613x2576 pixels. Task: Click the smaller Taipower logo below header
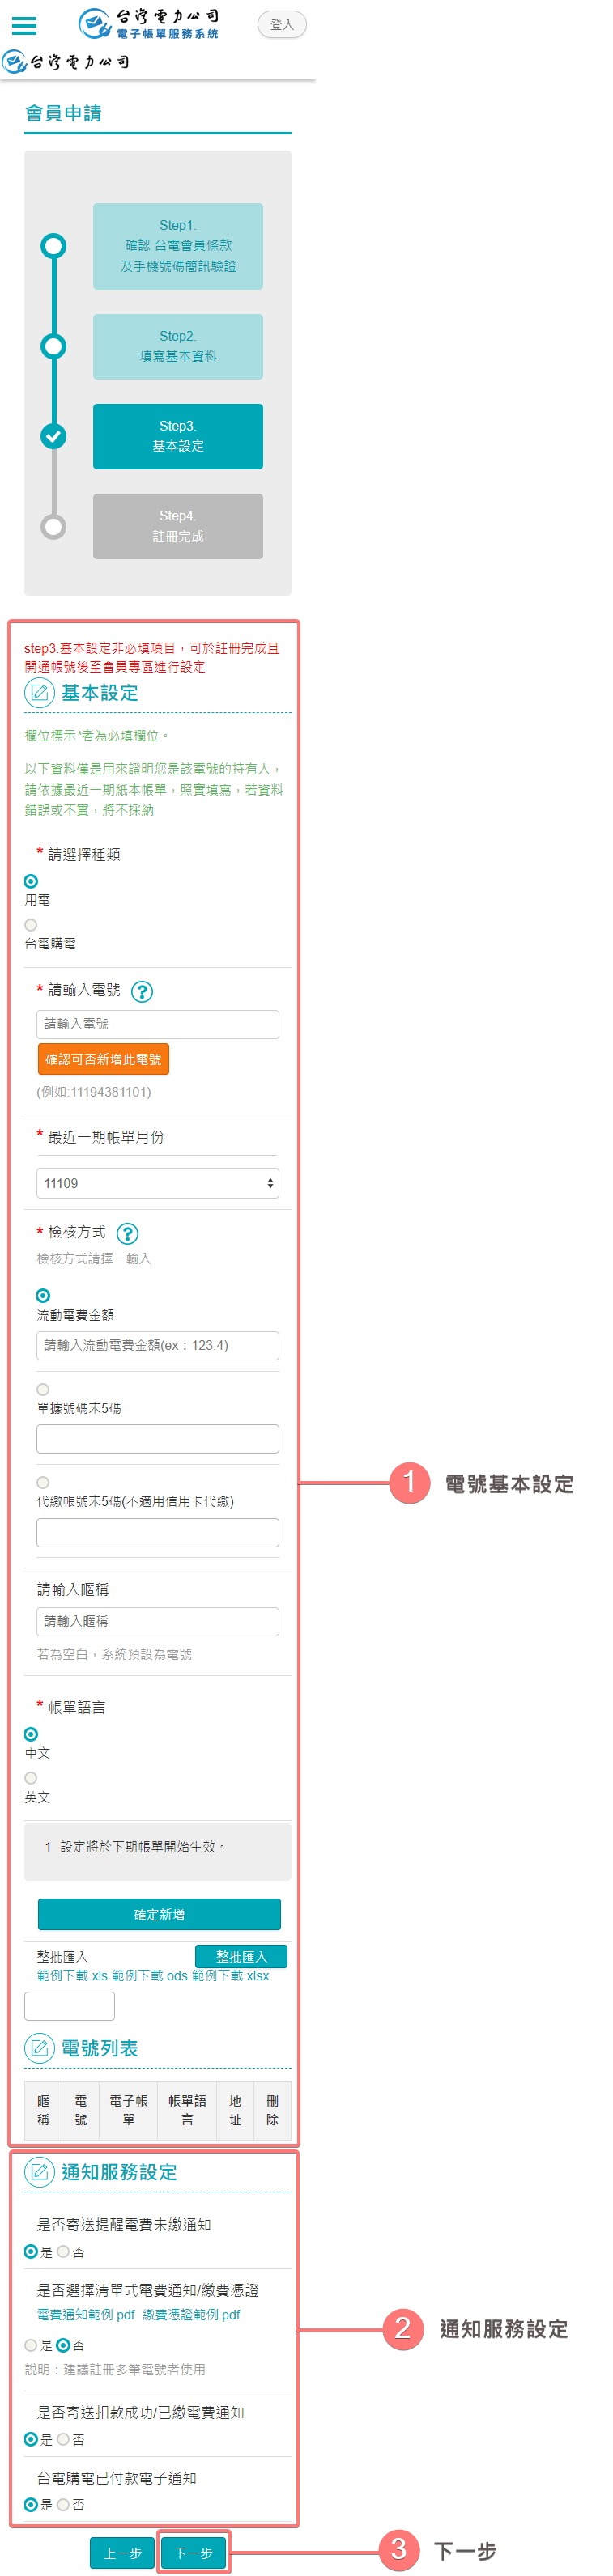66,63
